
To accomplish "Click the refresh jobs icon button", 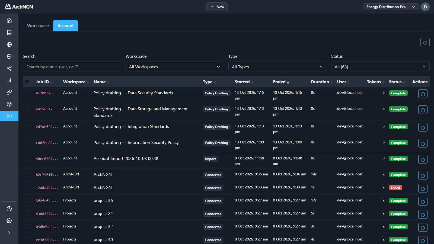I will tap(425, 42).
